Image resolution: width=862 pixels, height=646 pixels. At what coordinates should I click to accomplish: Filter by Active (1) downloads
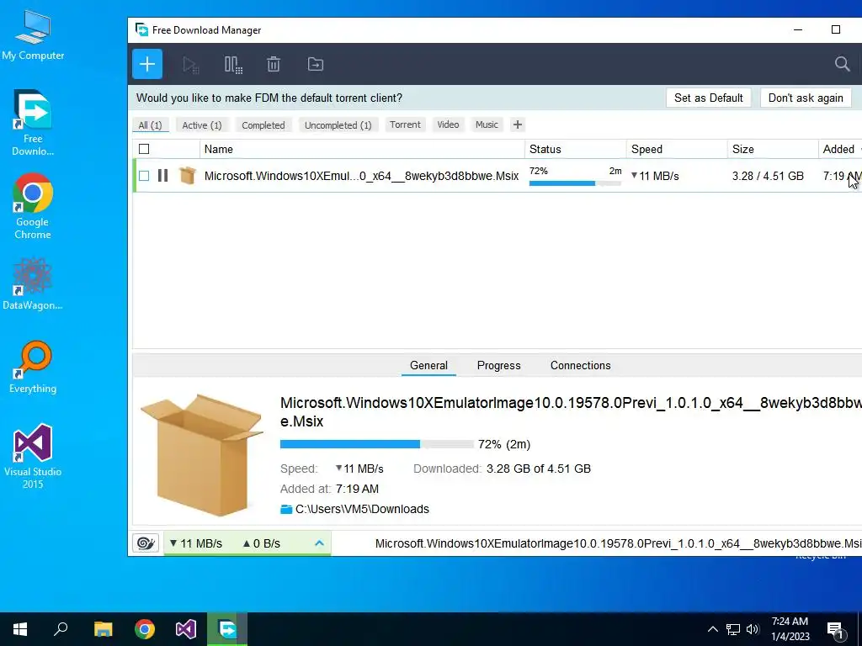pyautogui.click(x=202, y=125)
